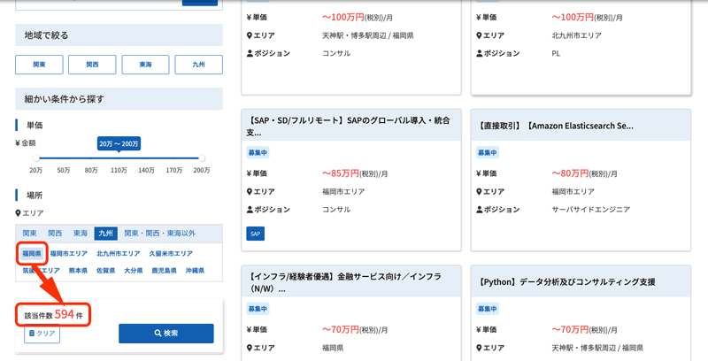Open the SAP・SD/フルリモート job listing title
This screenshot has height=361, width=708.
349,127
